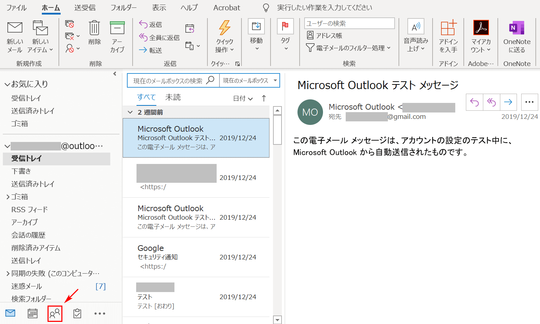Collapse the folder pane arrow
This screenshot has width=540, height=324.
point(115,74)
